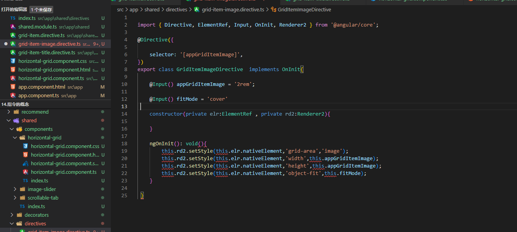Click the Angular icon of horizontal-grid.component.ts in the tree
This screenshot has height=232, width=517.
[x=25, y=172]
